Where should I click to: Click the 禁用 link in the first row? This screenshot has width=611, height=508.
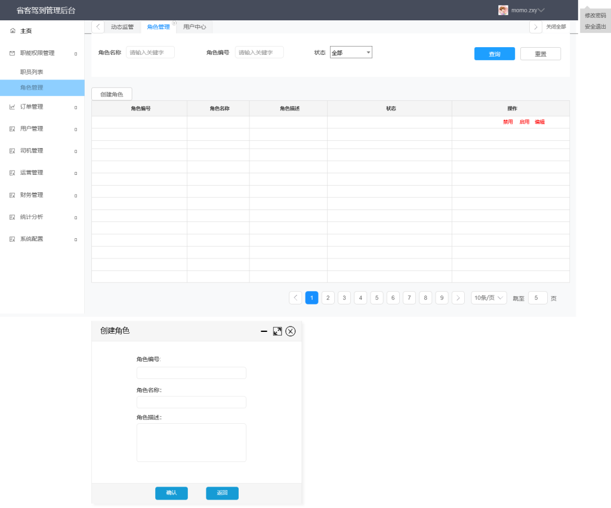[508, 122]
